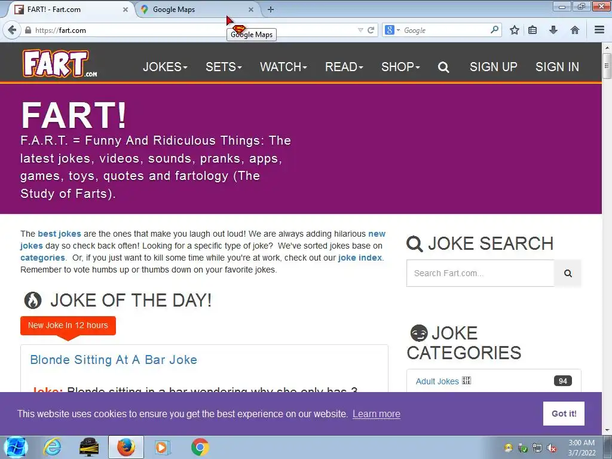Dismiss cookie banner with Got it!
612x459 pixels.
pyautogui.click(x=564, y=414)
